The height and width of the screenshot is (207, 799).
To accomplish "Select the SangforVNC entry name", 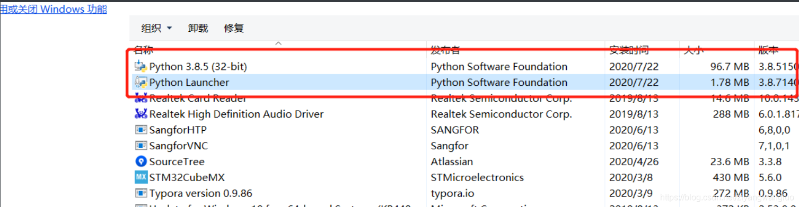I will coord(179,146).
